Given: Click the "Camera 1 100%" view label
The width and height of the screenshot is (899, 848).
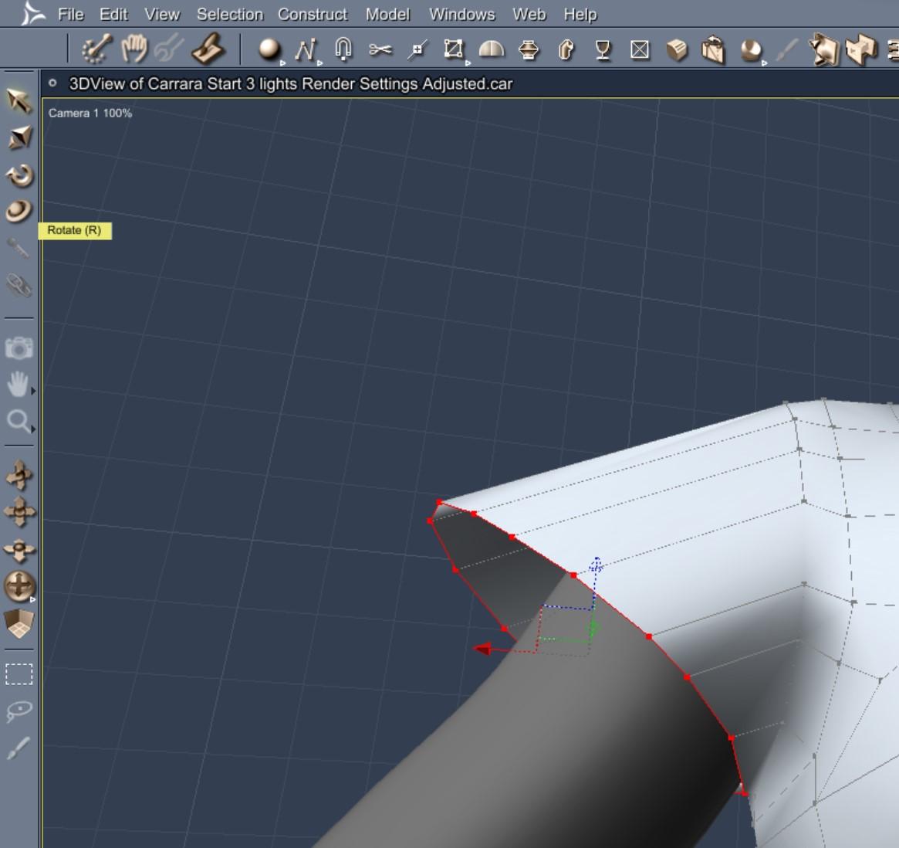Looking at the screenshot, I should (x=90, y=113).
